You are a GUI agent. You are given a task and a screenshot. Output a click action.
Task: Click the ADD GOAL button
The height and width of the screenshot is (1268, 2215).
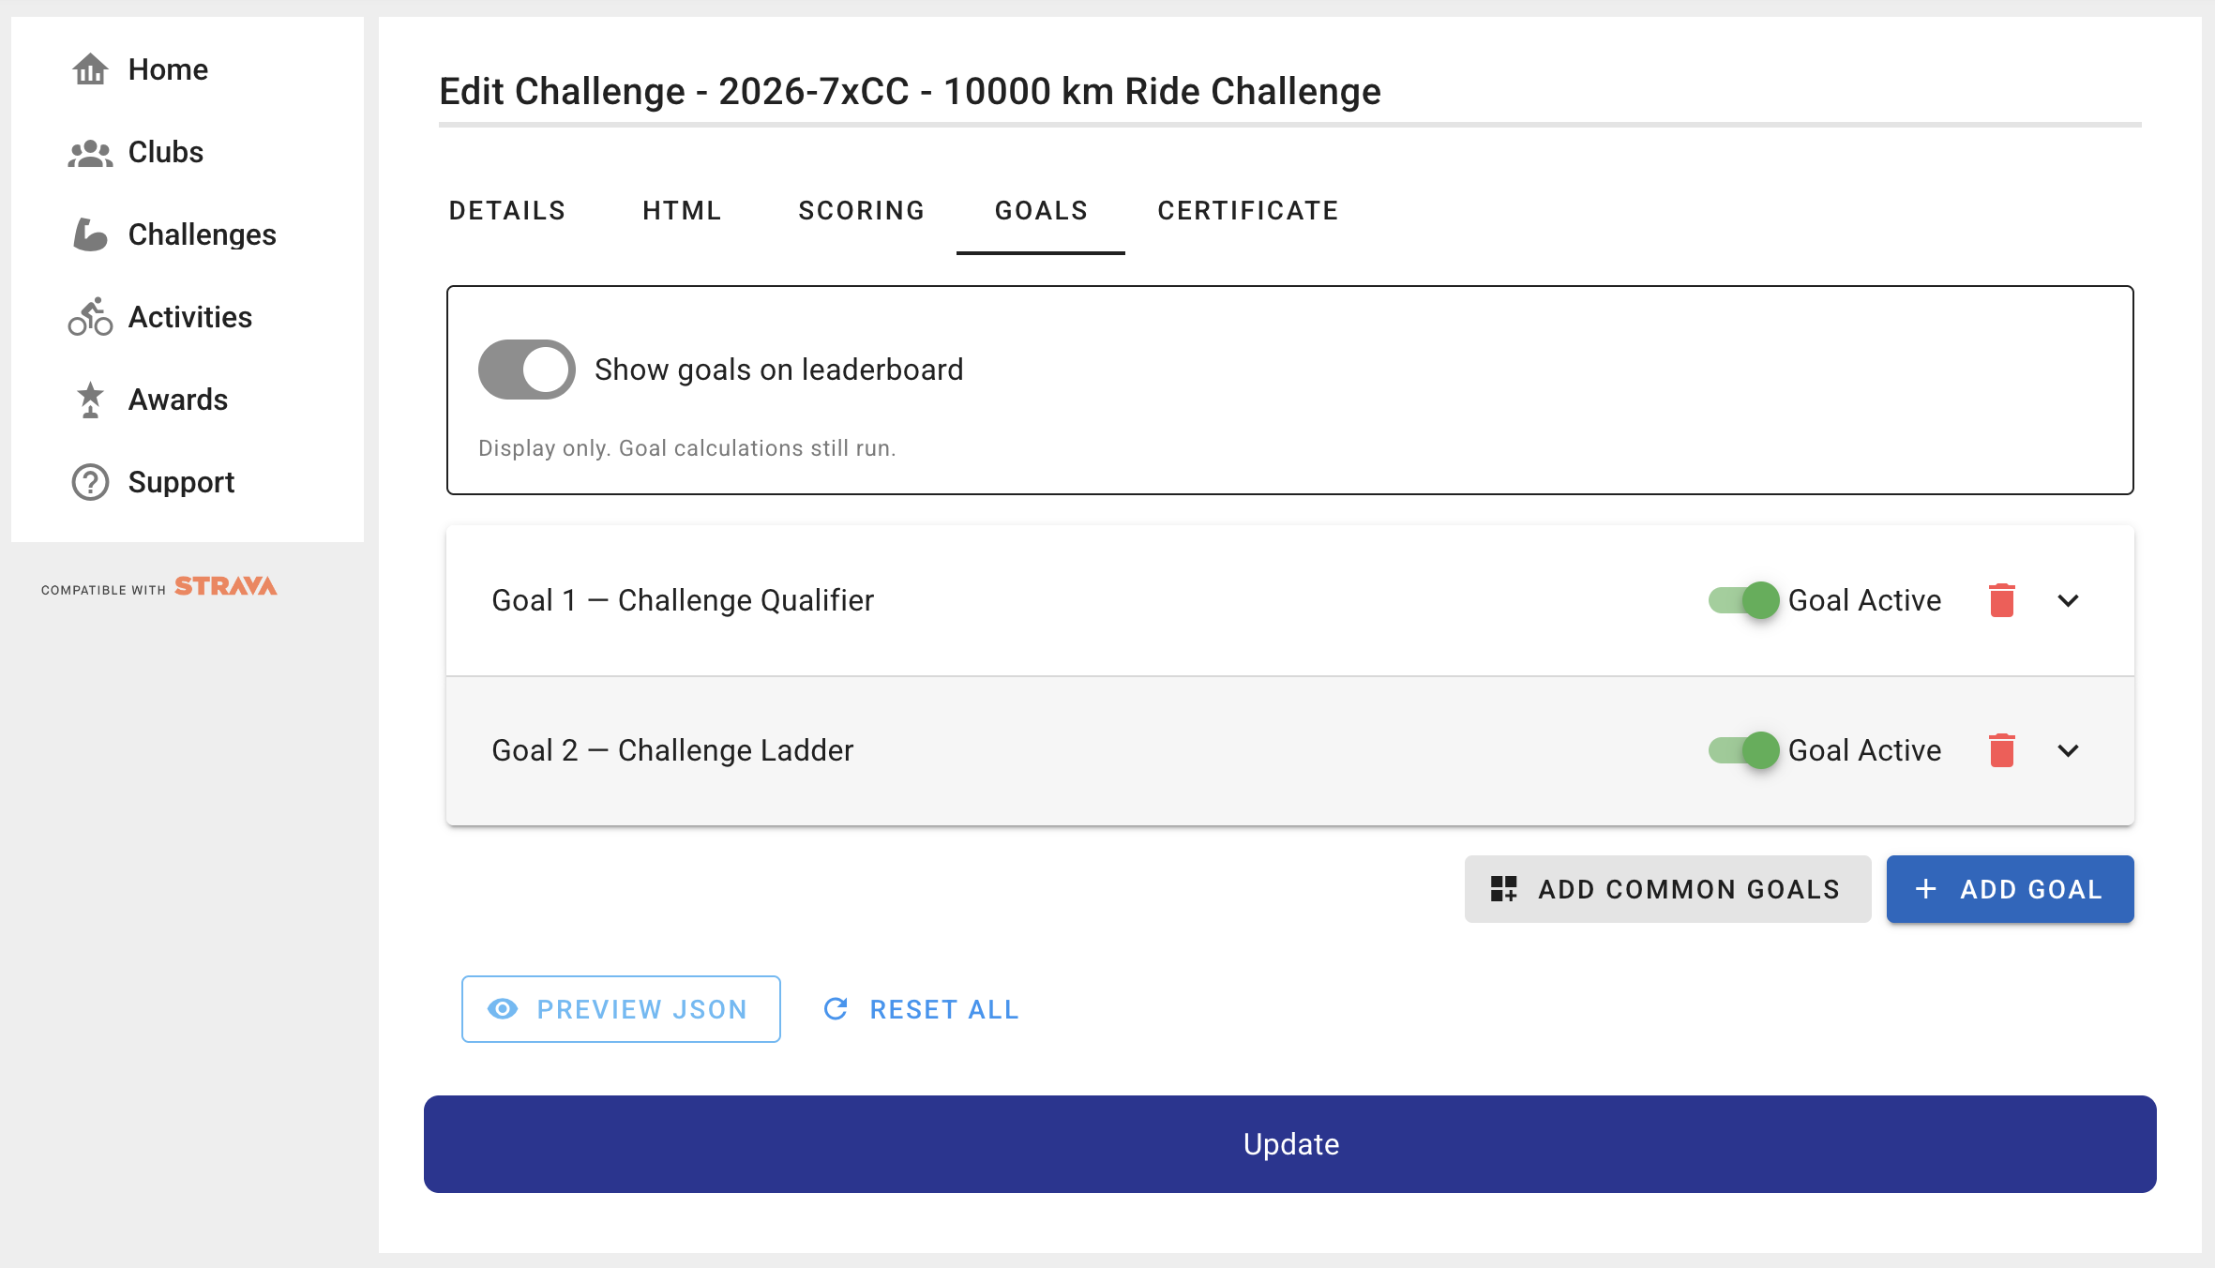click(x=2010, y=888)
